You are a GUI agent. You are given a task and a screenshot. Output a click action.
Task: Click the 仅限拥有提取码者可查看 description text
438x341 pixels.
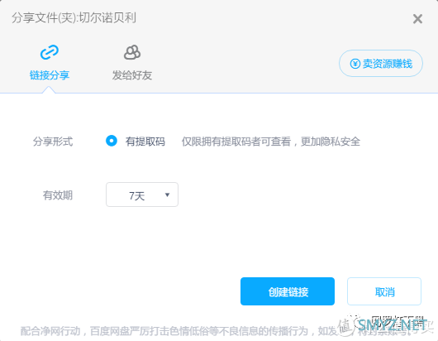[271, 142]
